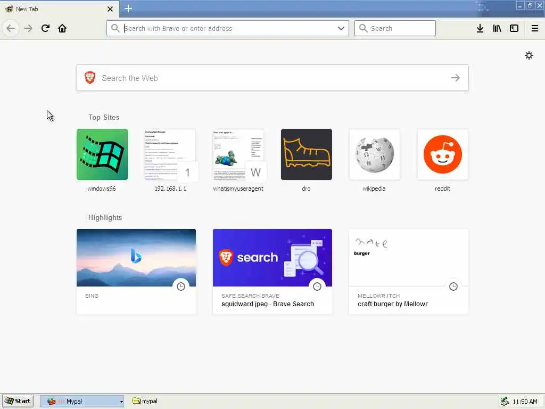Open the Library icon
Viewport: 545px width, 409px height.
(x=497, y=28)
